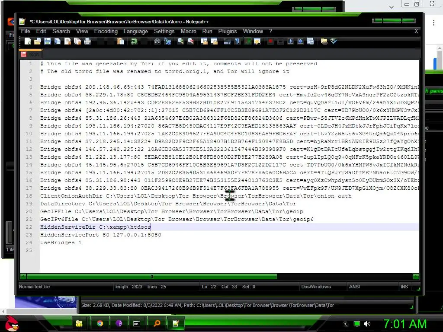The width and height of the screenshot is (443, 332).
Task: Click the horizontal scrollbar thumb in editor
Action: (152, 276)
